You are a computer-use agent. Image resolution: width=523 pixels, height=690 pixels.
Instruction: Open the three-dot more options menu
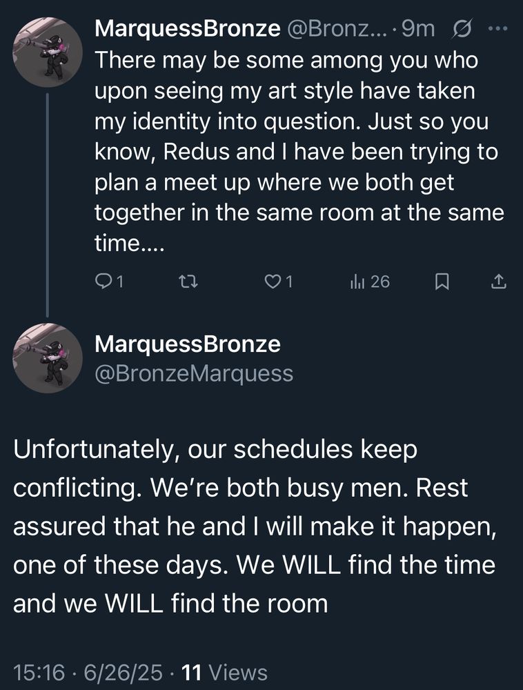pos(497,29)
